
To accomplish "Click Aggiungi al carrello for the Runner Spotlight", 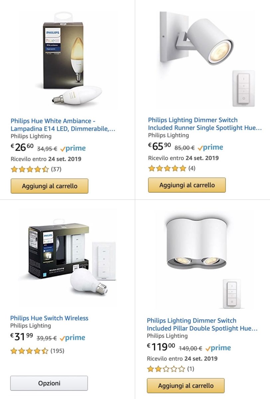I will point(187,185).
